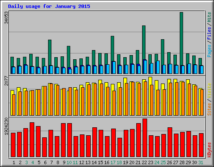Click the red KBytes bar for day 31
214x167 pixels.
point(201,145)
